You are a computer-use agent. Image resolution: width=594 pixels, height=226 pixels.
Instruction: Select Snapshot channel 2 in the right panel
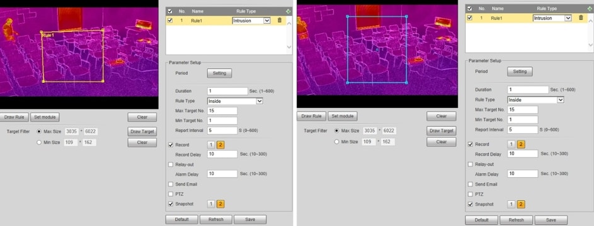tap(521, 205)
